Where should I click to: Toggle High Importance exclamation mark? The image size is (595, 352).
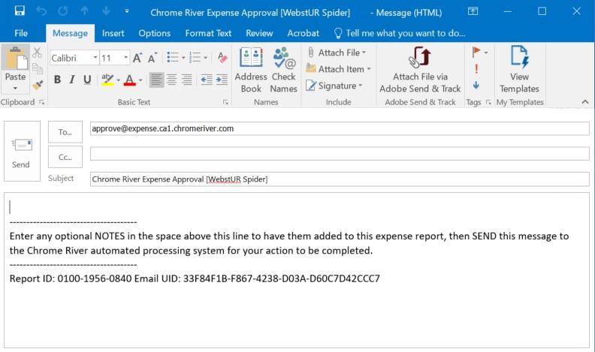(x=476, y=69)
